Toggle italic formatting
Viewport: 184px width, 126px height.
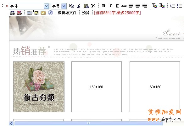[x=110, y=6]
